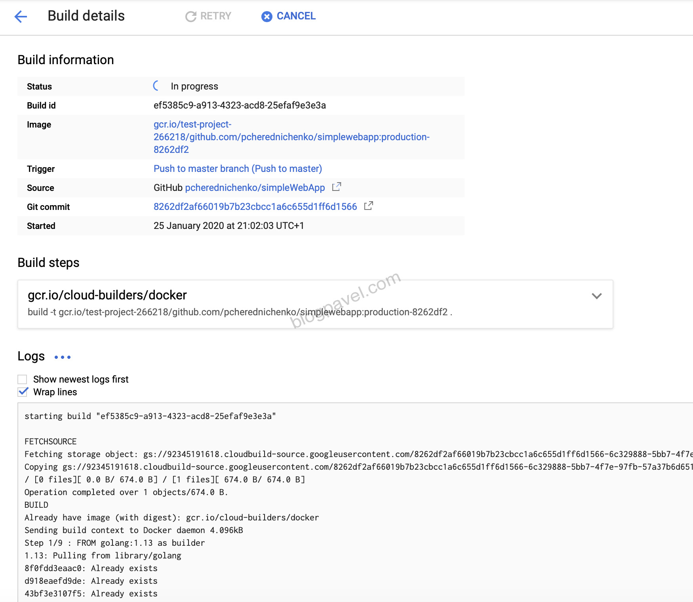Enable Show newest logs first checkbox

click(23, 379)
